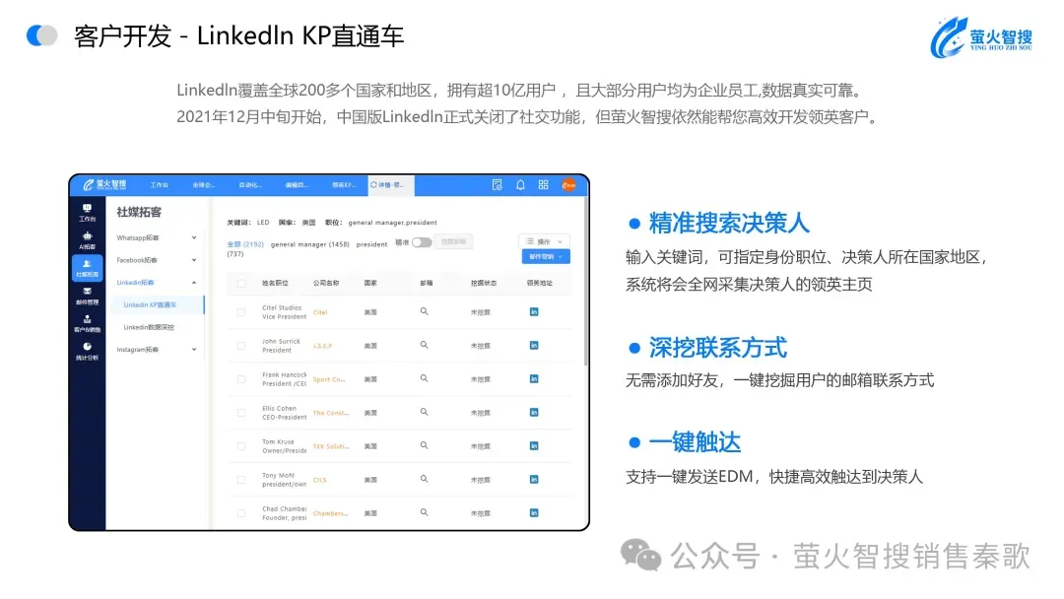This screenshot has width=1064, height=599.
Task: Switch to the 领英KP... header tab
Action: [x=343, y=185]
